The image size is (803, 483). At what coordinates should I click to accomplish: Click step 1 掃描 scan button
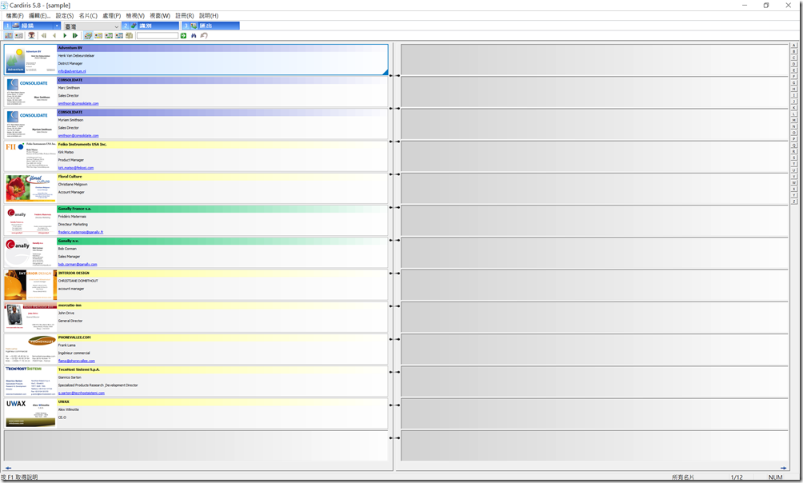coord(28,26)
